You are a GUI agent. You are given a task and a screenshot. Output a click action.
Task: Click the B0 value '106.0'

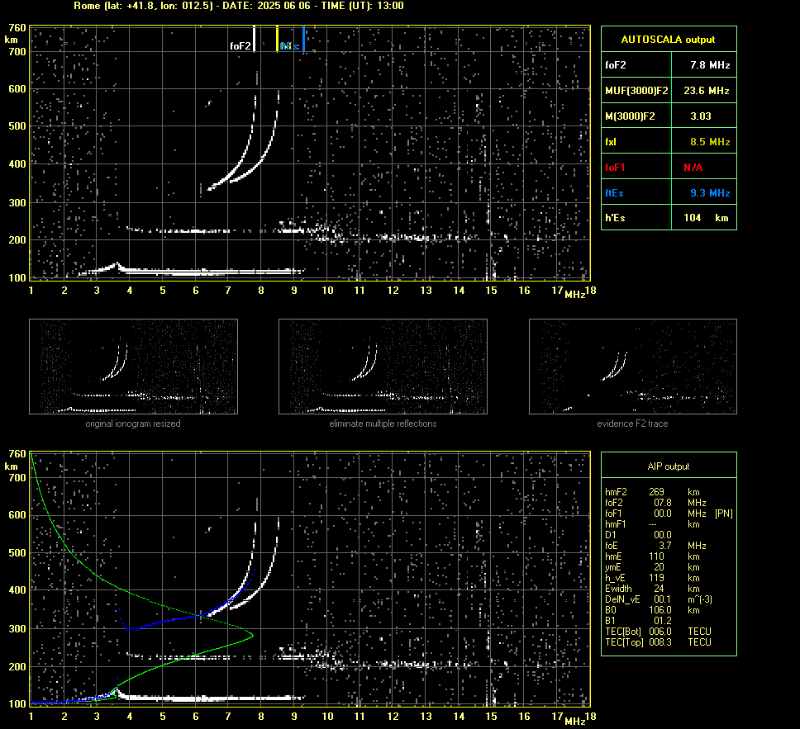pos(660,610)
